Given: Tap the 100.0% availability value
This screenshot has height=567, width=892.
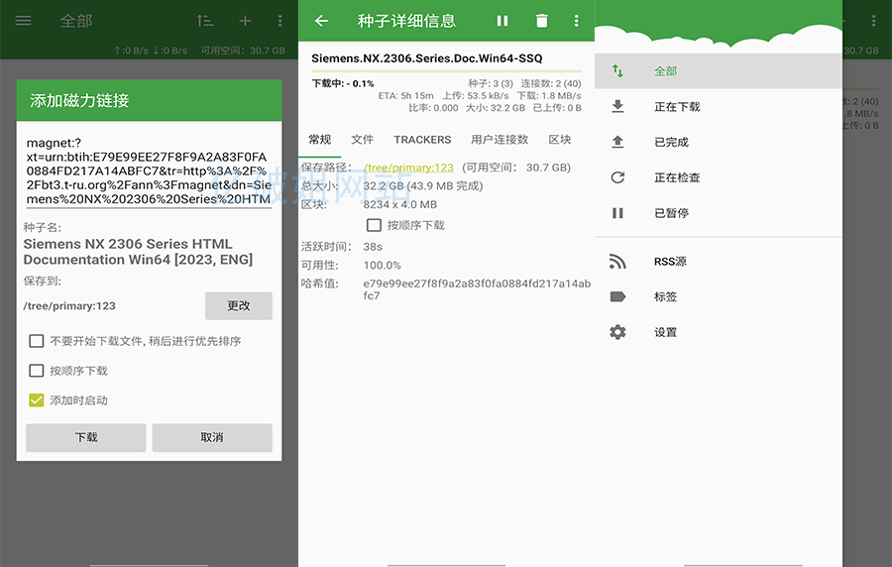Looking at the screenshot, I should tap(382, 266).
